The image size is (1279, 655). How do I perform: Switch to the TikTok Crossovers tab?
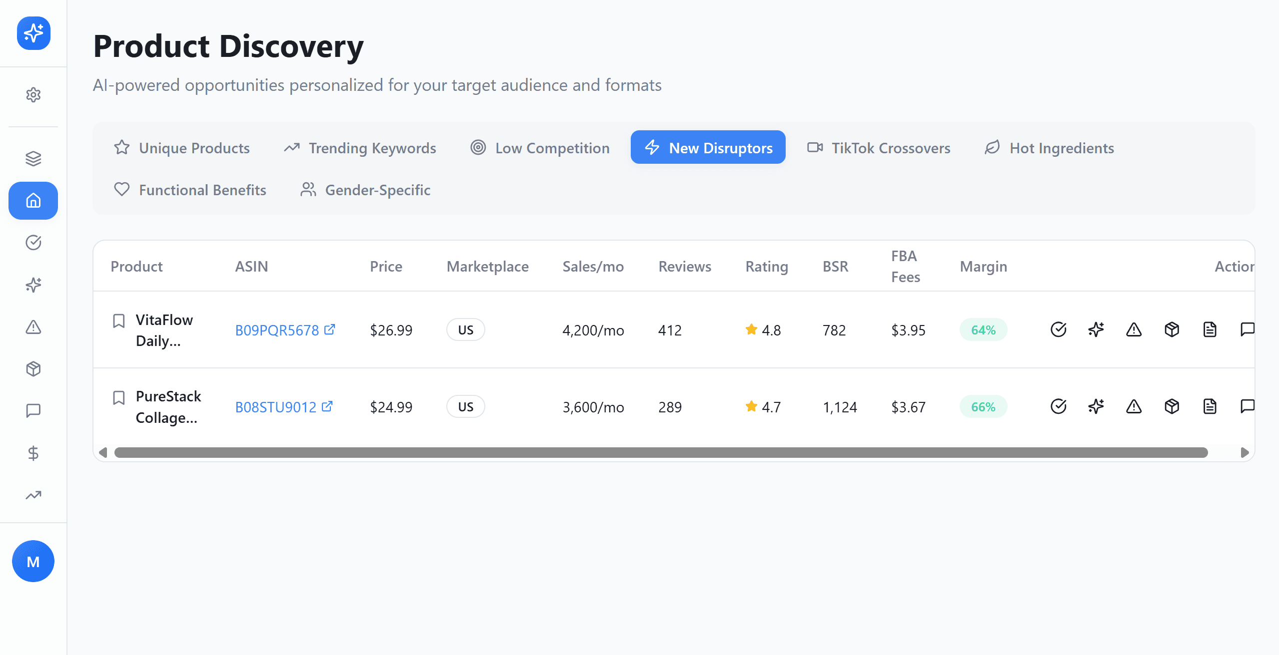pyautogui.click(x=879, y=148)
